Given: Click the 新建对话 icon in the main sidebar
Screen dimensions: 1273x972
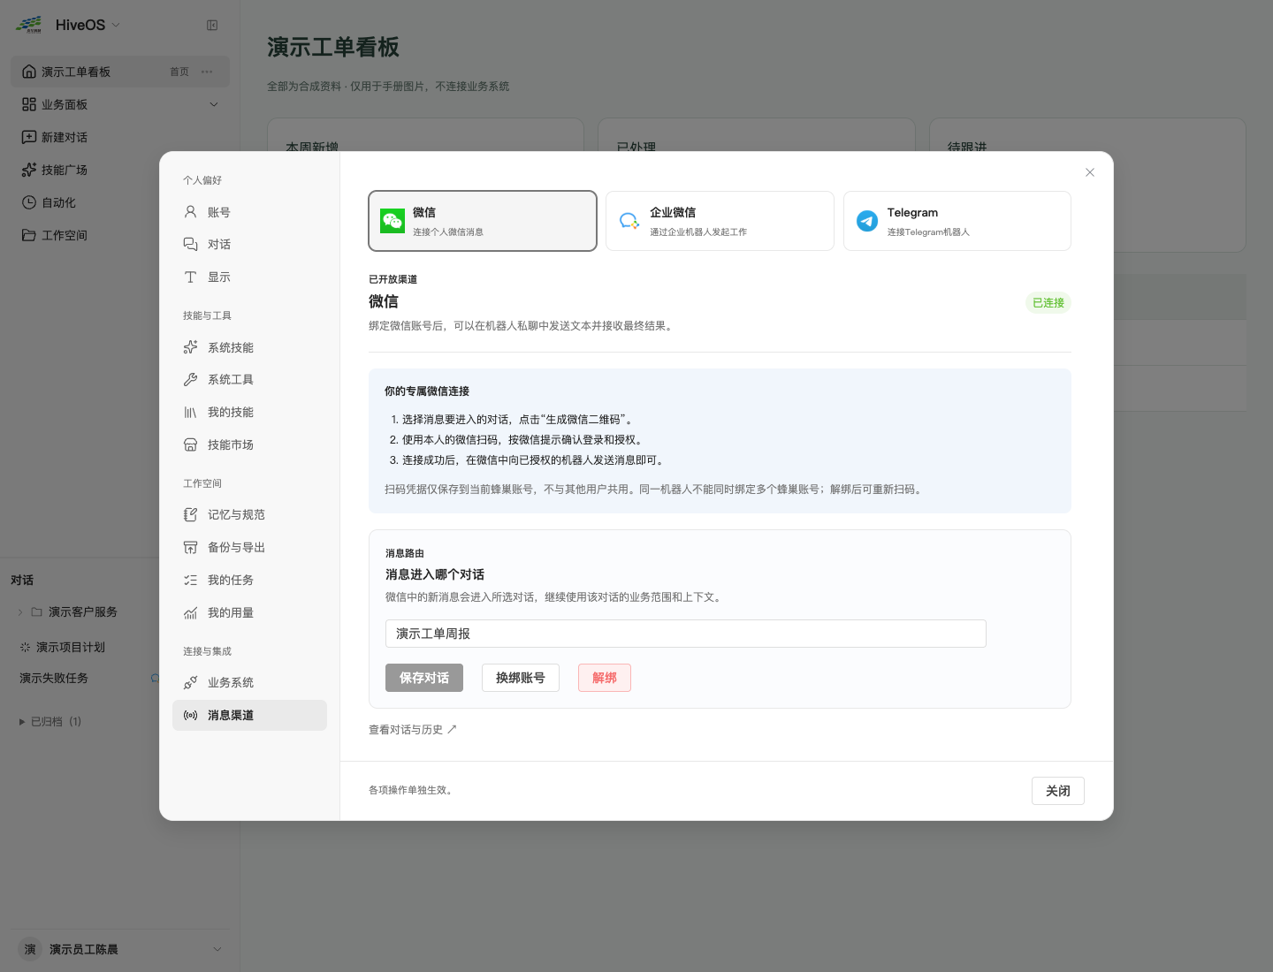Looking at the screenshot, I should [x=29, y=137].
